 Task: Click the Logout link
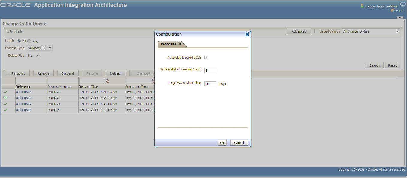click(399, 10)
